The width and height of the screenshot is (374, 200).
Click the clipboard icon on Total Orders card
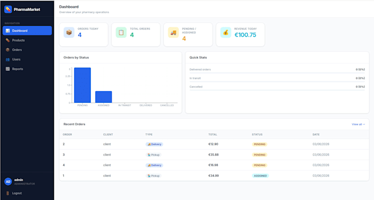pos(121,32)
